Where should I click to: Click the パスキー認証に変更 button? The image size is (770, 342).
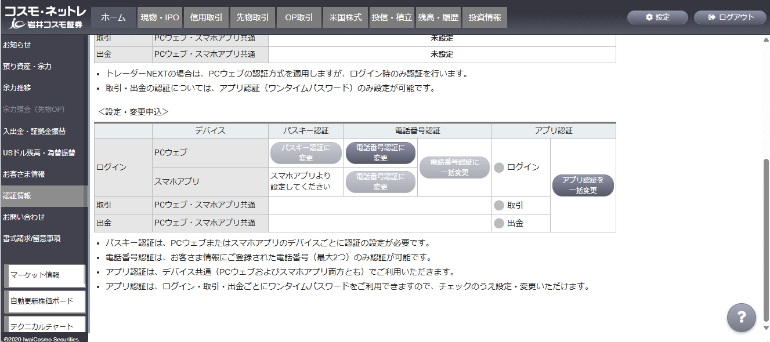click(306, 153)
